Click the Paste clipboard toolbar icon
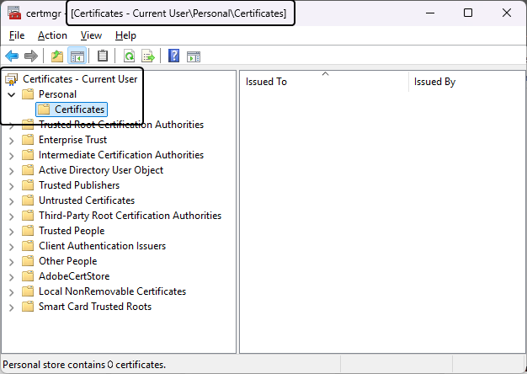This screenshot has width=527, height=374. coord(103,56)
